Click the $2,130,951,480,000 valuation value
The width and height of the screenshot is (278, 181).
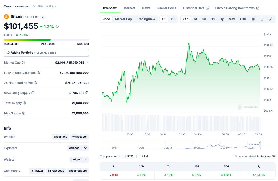[74, 73]
